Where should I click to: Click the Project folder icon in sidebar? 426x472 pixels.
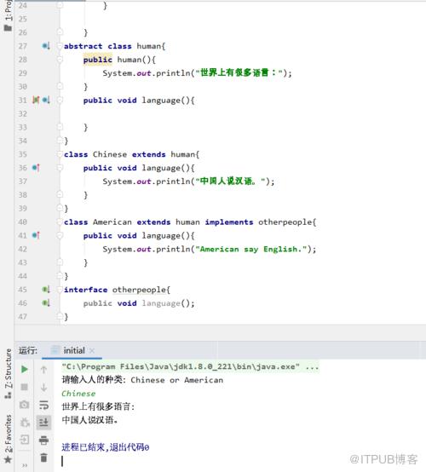pyautogui.click(x=8, y=28)
